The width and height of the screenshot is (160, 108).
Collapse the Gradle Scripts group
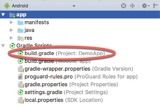coord(3,46)
